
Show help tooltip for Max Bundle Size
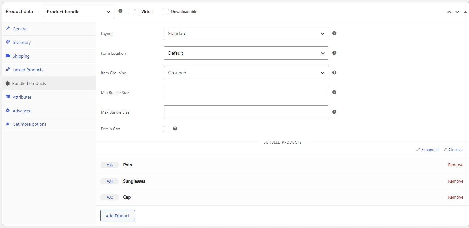pos(334,112)
